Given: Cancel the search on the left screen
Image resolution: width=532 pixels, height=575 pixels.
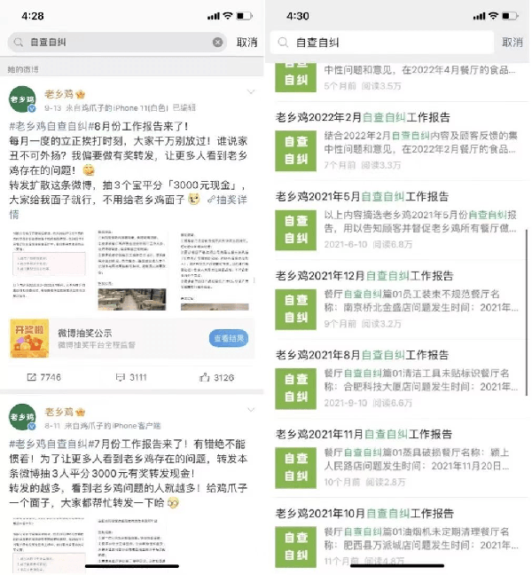Looking at the screenshot, I should (246, 43).
